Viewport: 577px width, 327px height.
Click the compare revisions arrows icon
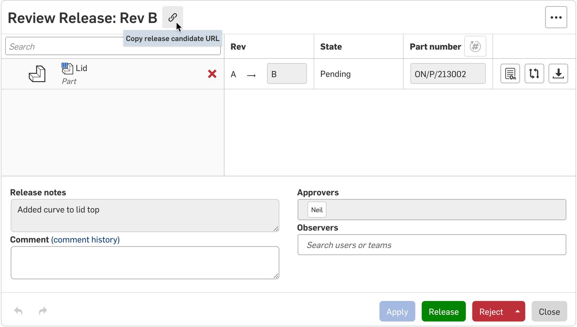point(534,74)
